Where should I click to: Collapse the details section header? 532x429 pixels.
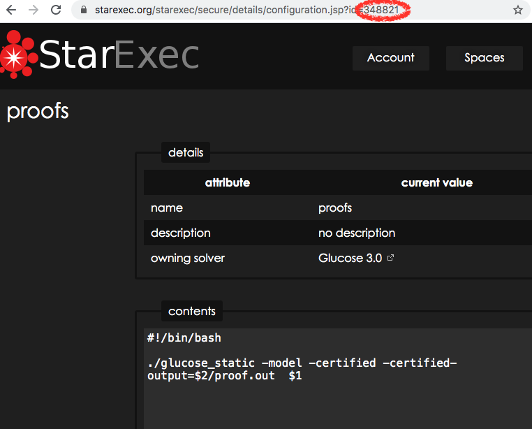coord(186,152)
